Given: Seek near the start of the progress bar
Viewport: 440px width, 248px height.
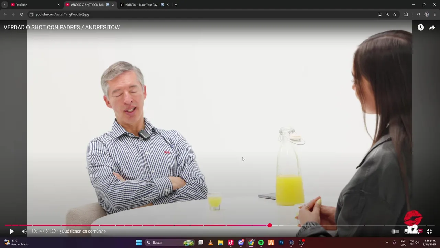Looking at the screenshot, I should pyautogui.click(x=8, y=225).
